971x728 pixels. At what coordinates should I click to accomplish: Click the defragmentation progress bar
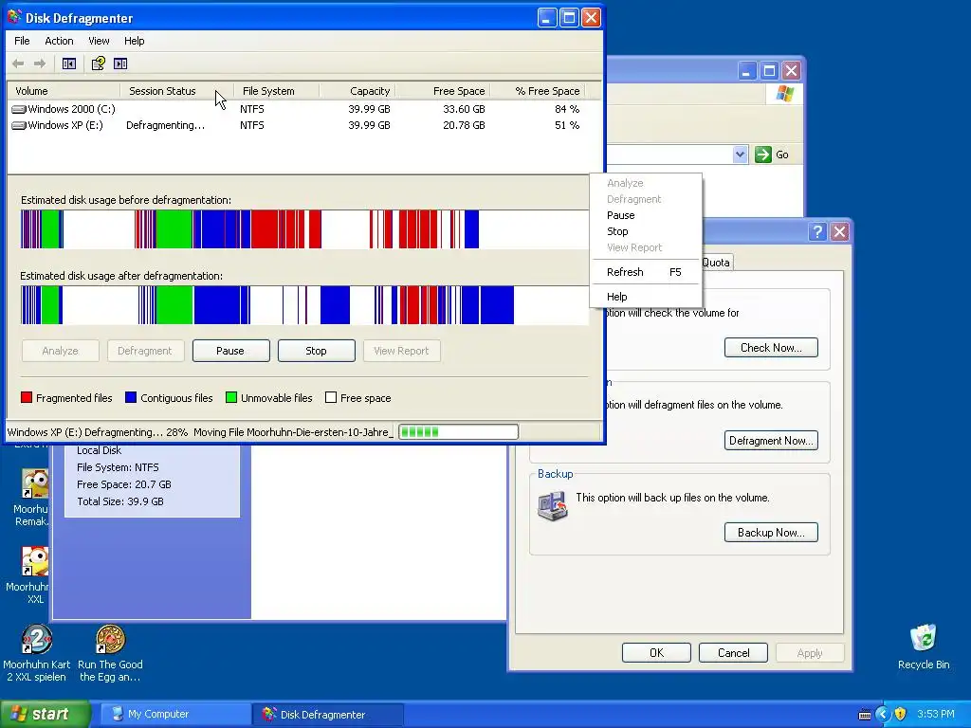click(458, 431)
